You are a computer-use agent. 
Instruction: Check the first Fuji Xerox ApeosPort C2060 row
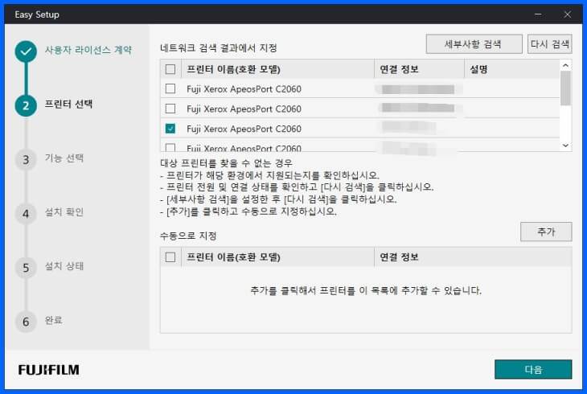(x=170, y=88)
